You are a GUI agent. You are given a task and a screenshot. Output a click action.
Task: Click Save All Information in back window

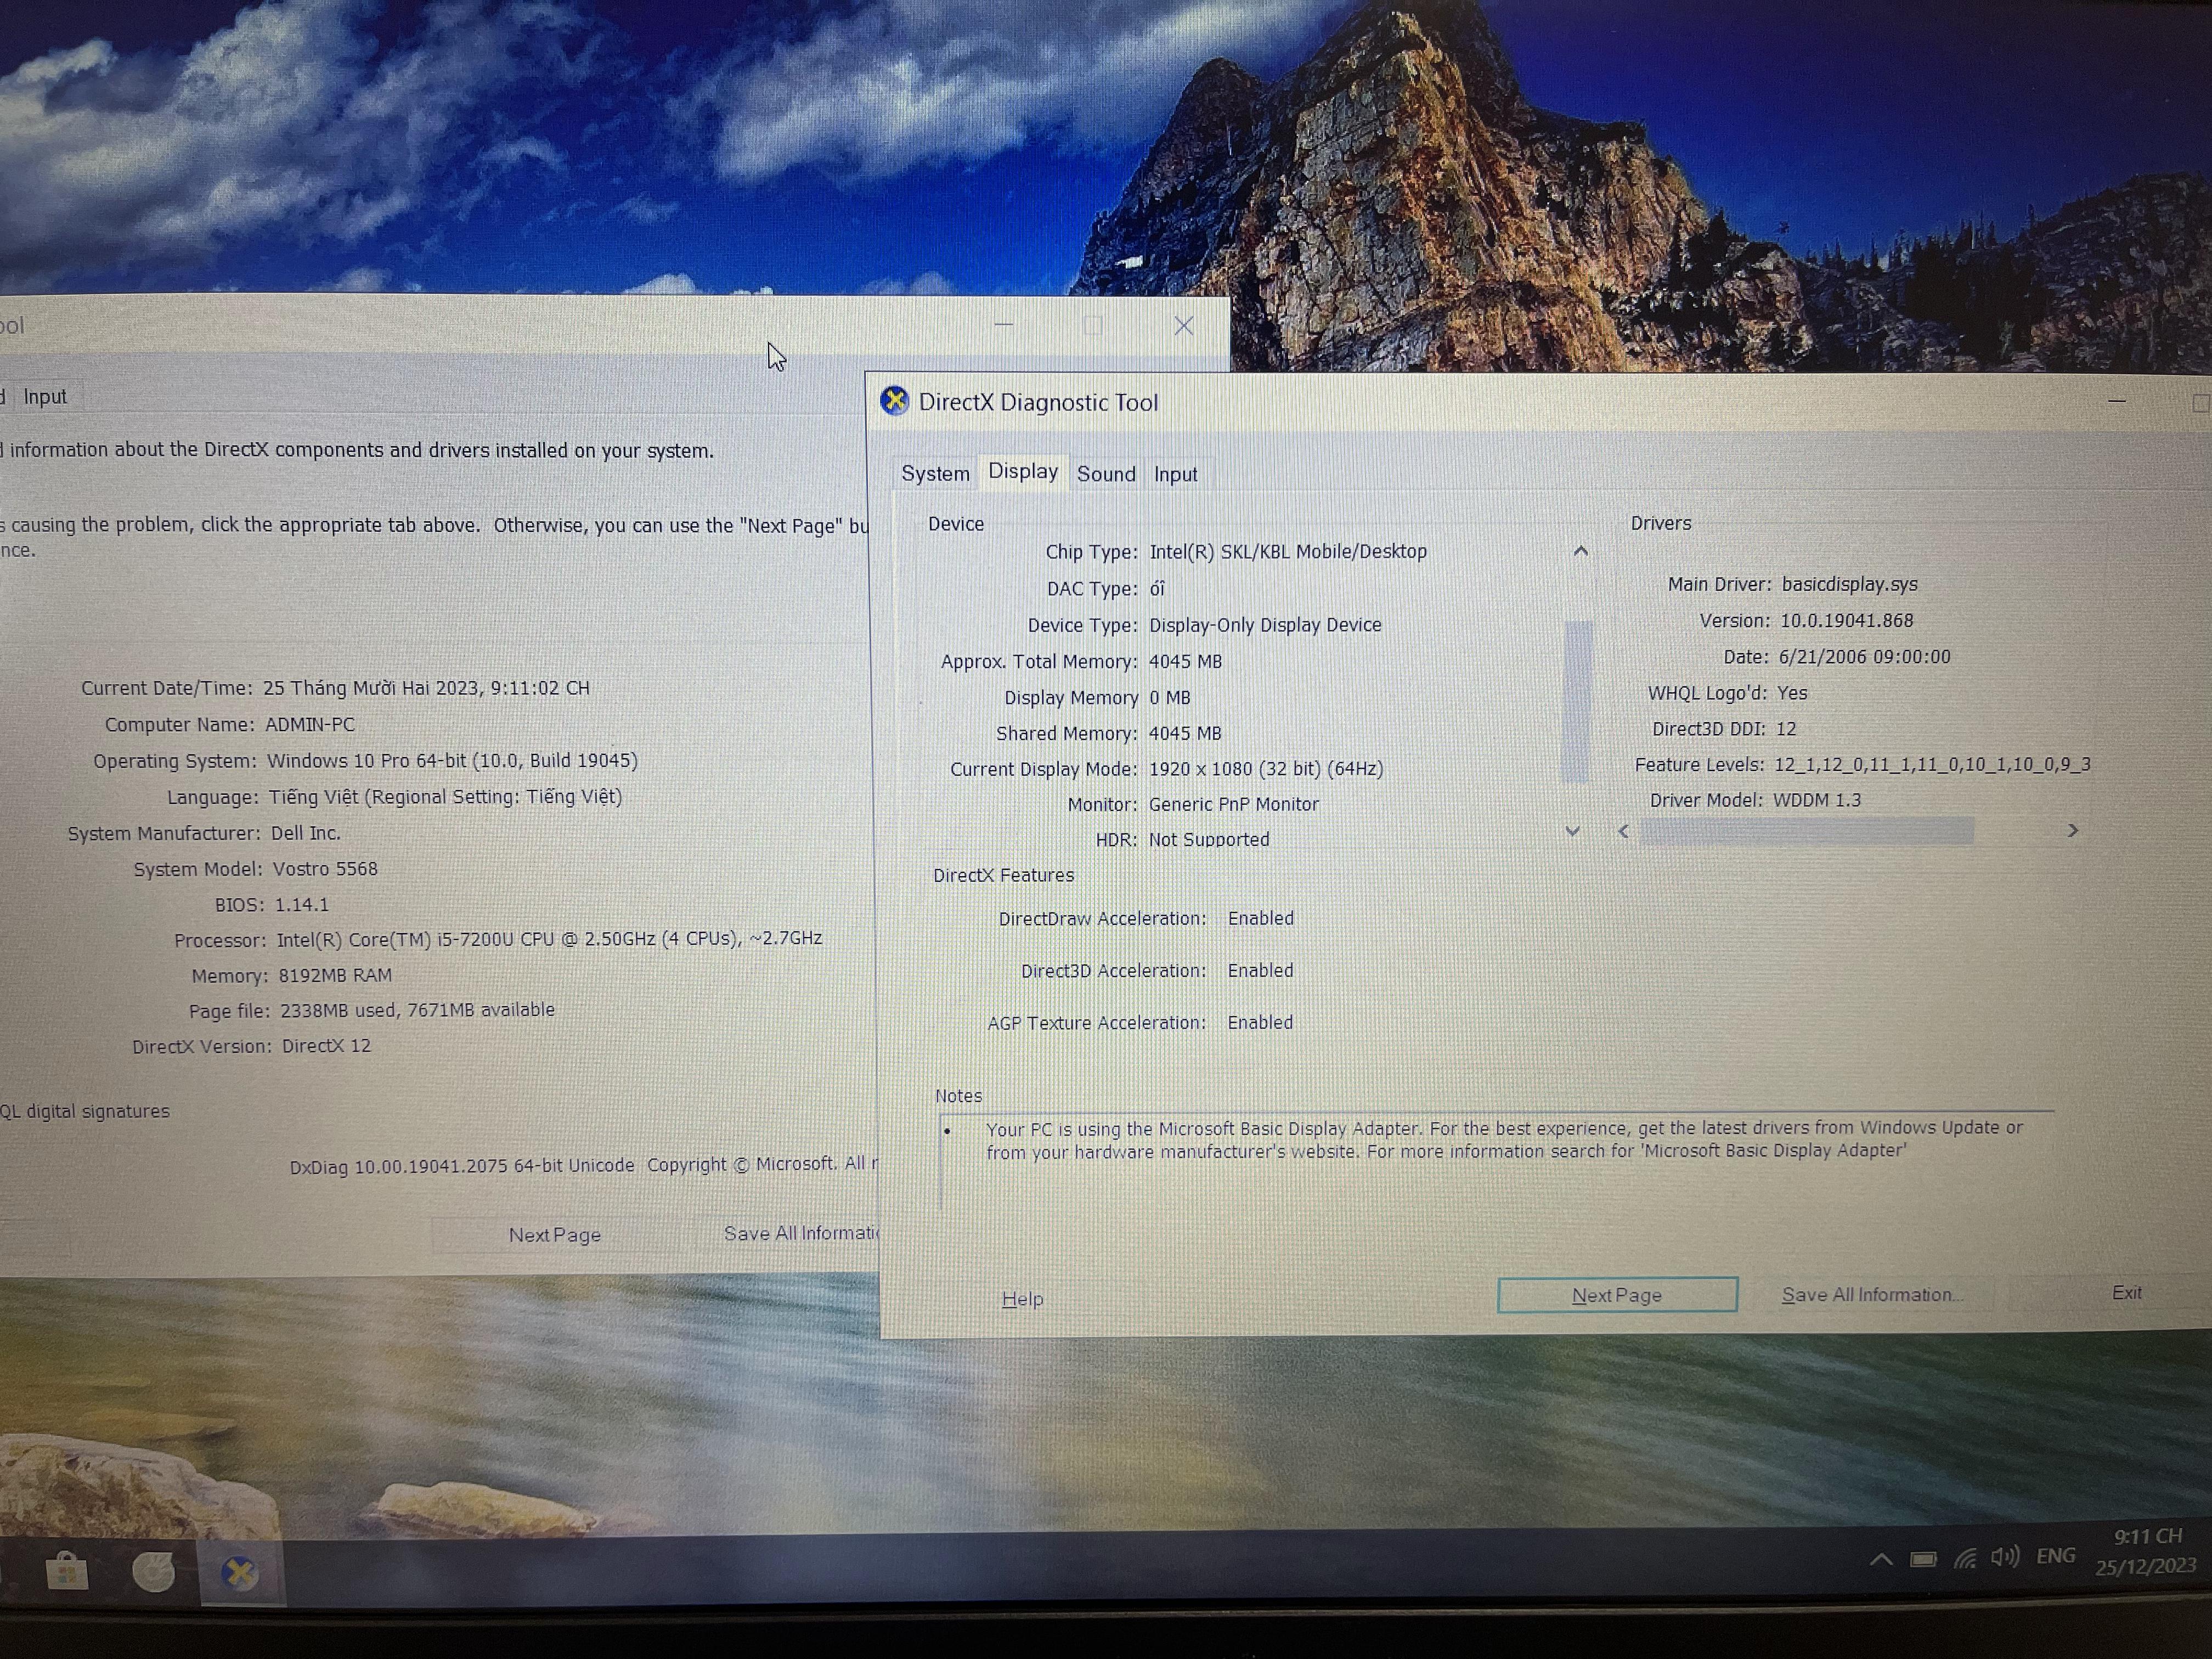pyautogui.click(x=800, y=1233)
